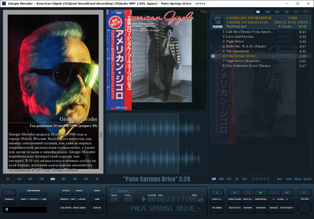Viewport: 314px width, 219px height.
Task: Click the arrows layout icon
Action: click(297, 12)
